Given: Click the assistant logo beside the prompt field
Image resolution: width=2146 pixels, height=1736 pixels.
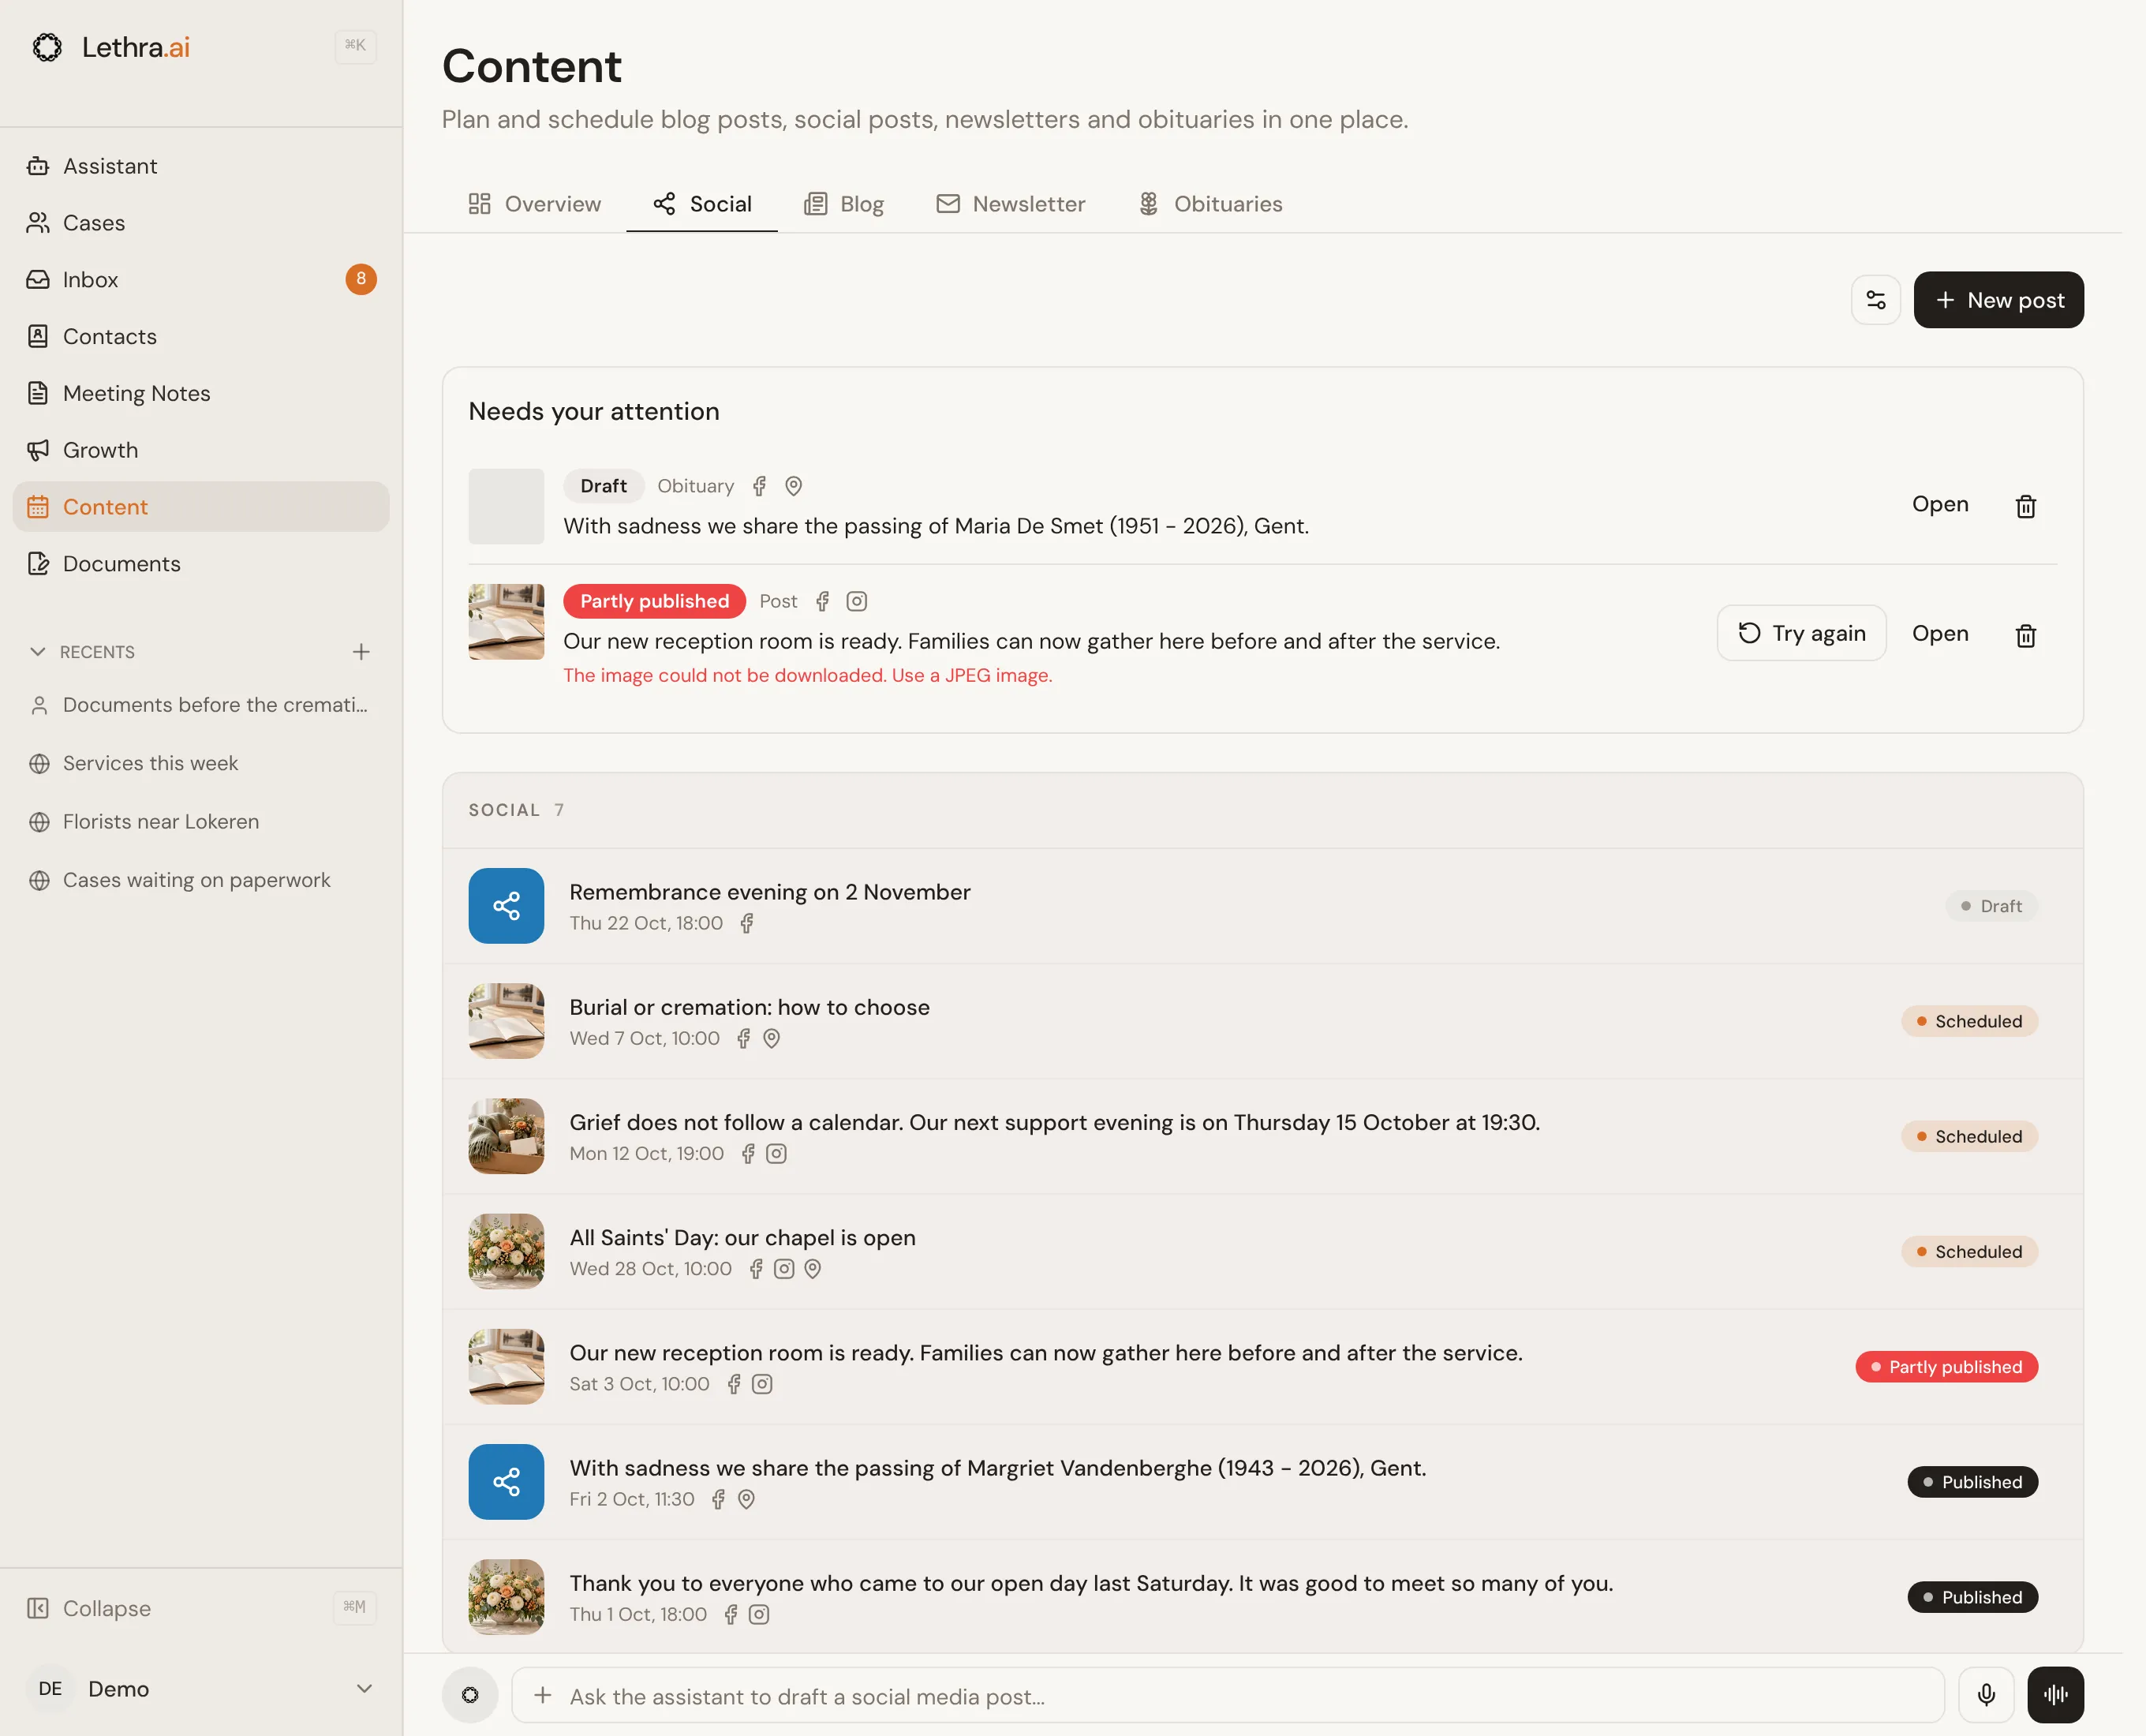Looking at the screenshot, I should (470, 1694).
